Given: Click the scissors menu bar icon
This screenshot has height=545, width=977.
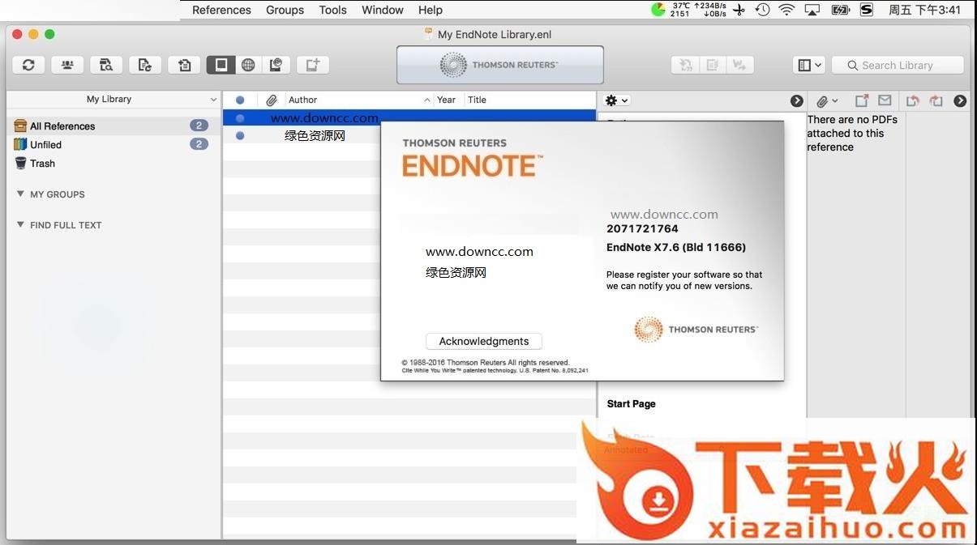Looking at the screenshot, I should pos(739,10).
